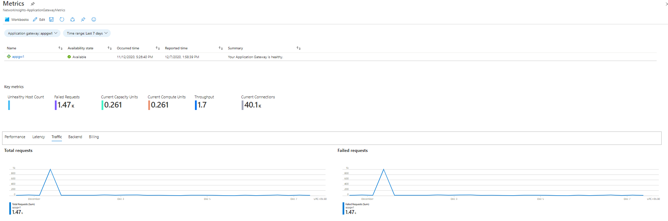Save the workbook with floppy disk icon
The image size is (668, 221).
pyautogui.click(x=51, y=19)
